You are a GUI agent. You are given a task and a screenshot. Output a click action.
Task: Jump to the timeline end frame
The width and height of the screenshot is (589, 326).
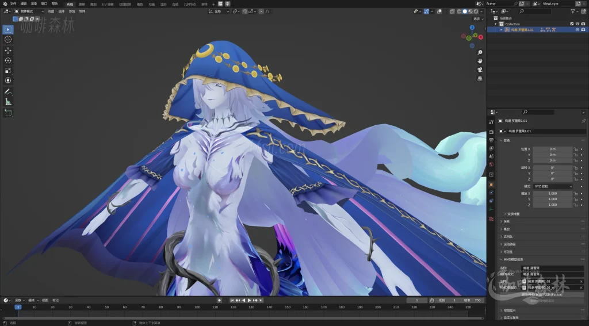pyautogui.click(x=261, y=301)
